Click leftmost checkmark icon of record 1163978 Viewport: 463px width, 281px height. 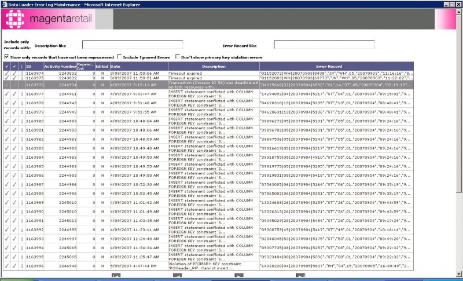(7, 103)
